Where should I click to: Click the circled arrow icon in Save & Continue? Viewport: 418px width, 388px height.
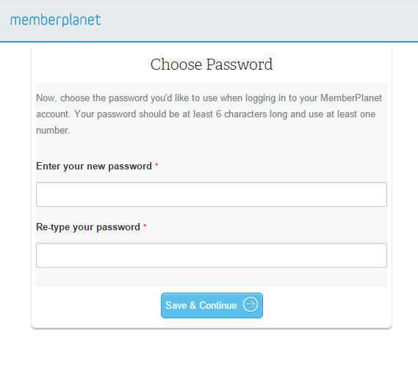click(x=251, y=304)
